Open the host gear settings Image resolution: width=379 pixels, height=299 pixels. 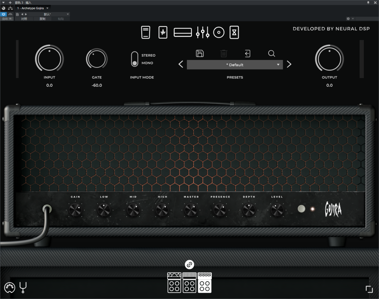click(348, 19)
